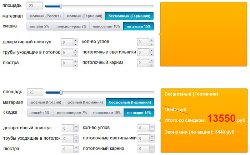Choose бесшовный (Германия) in top calculator
The width and height of the screenshot is (250, 155).
129,16
